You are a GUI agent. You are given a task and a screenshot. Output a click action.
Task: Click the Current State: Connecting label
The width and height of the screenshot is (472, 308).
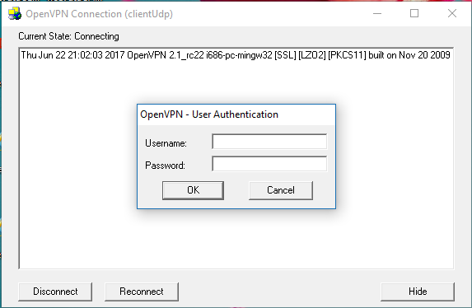68,36
